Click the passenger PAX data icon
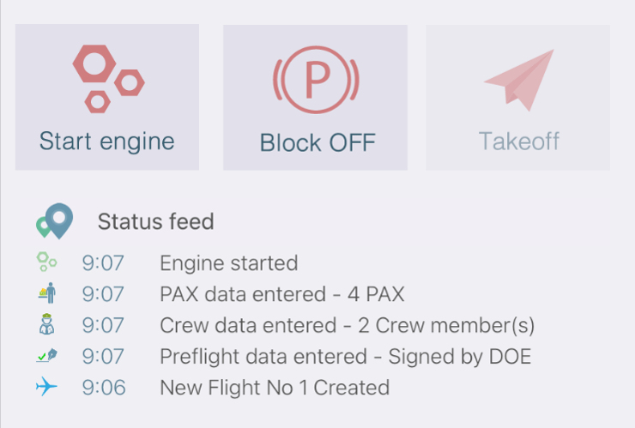This screenshot has width=635, height=428. (47, 292)
